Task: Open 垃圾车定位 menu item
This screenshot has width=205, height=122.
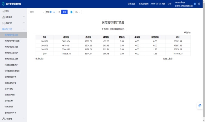Action: (9, 89)
